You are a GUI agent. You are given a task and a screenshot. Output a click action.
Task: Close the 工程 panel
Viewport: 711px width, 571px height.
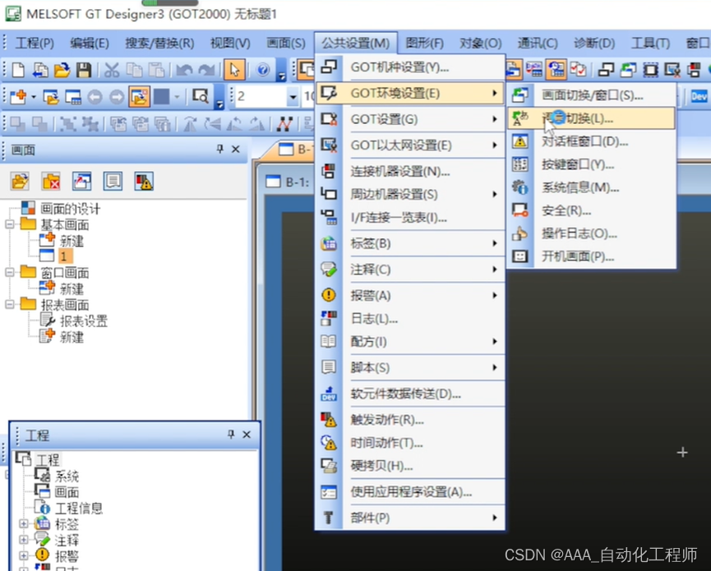(x=247, y=435)
